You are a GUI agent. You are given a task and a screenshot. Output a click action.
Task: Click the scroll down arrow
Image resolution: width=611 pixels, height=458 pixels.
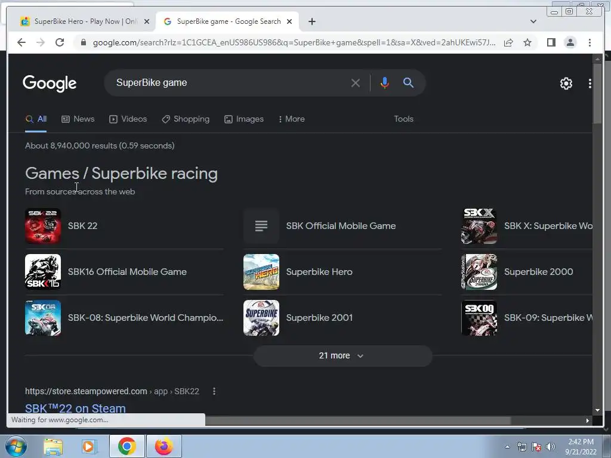click(x=597, y=410)
